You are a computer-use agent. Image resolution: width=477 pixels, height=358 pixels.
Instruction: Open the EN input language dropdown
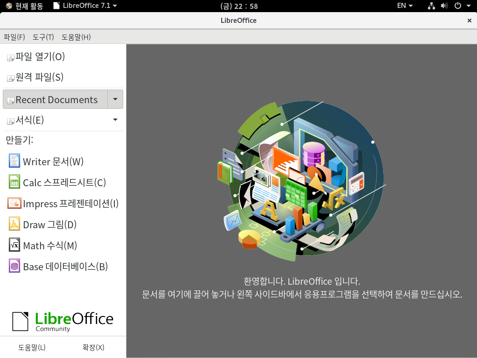(405, 6)
